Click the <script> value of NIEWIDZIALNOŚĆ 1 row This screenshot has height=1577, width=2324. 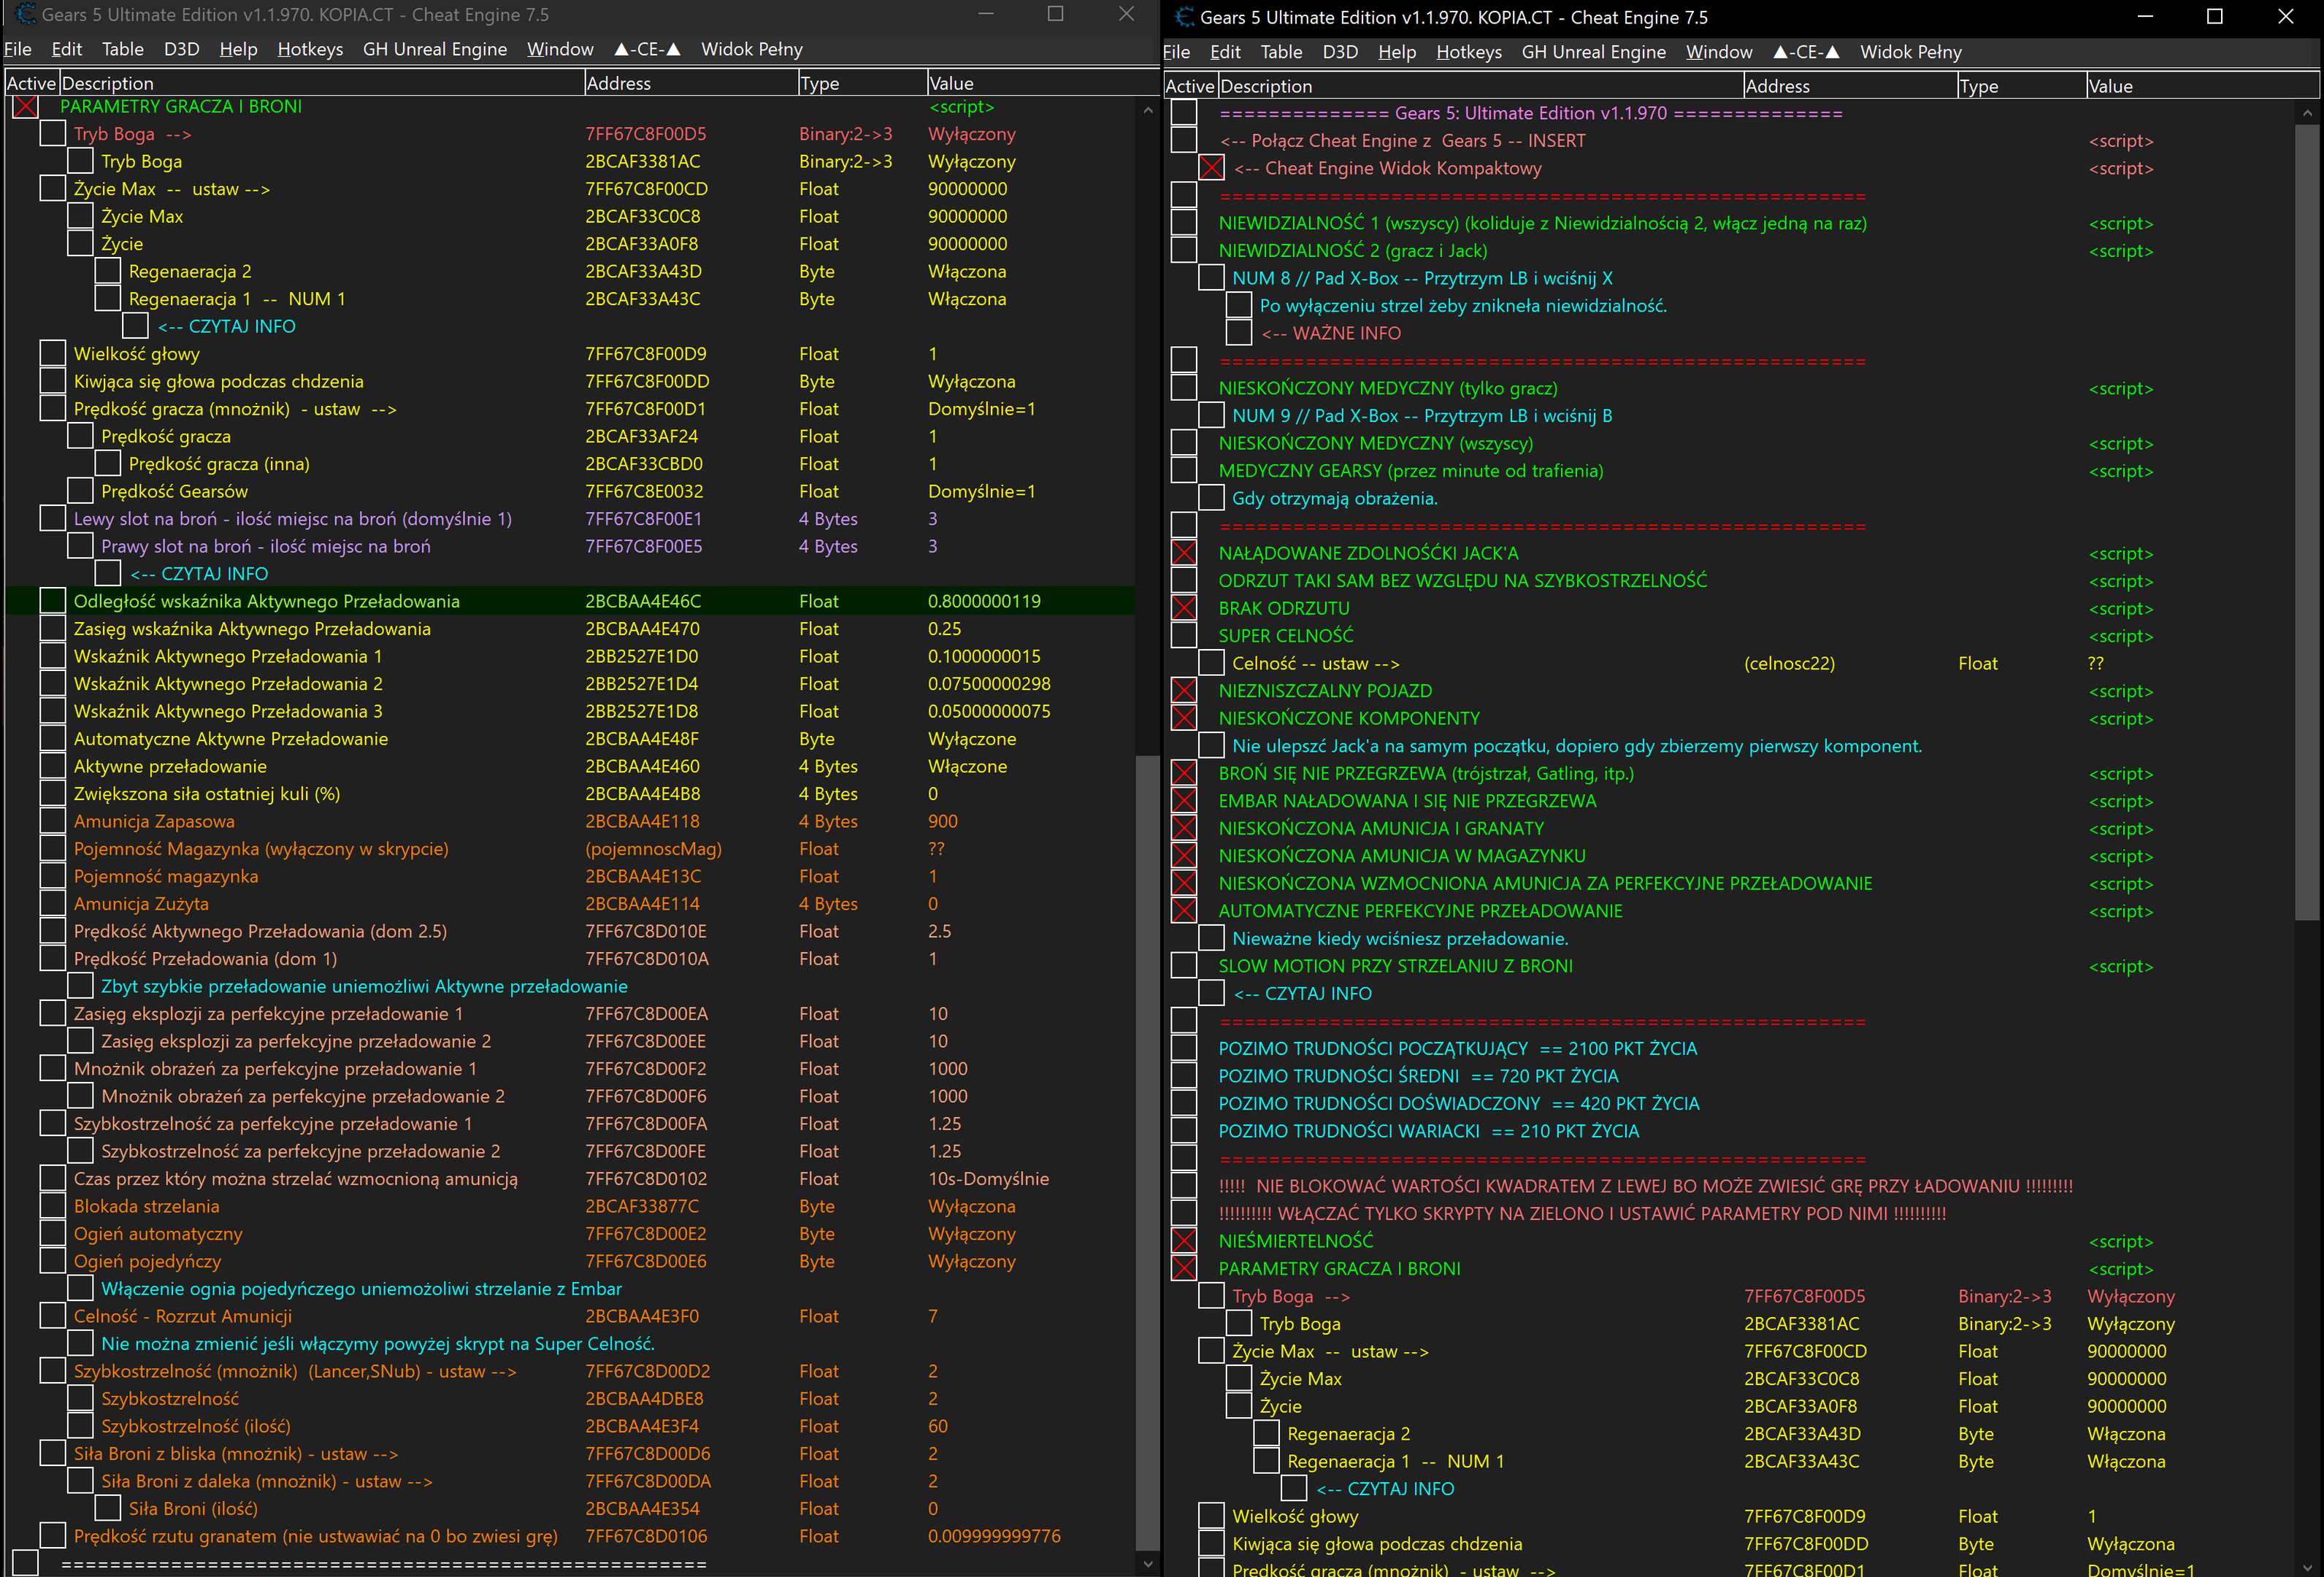pos(2120,223)
